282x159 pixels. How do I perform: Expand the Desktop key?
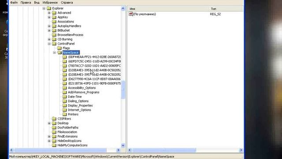(x=49, y=123)
